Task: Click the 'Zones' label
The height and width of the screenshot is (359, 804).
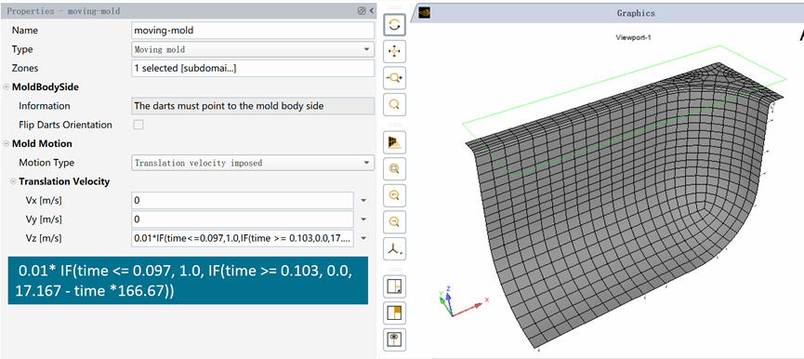Action: pyautogui.click(x=25, y=68)
